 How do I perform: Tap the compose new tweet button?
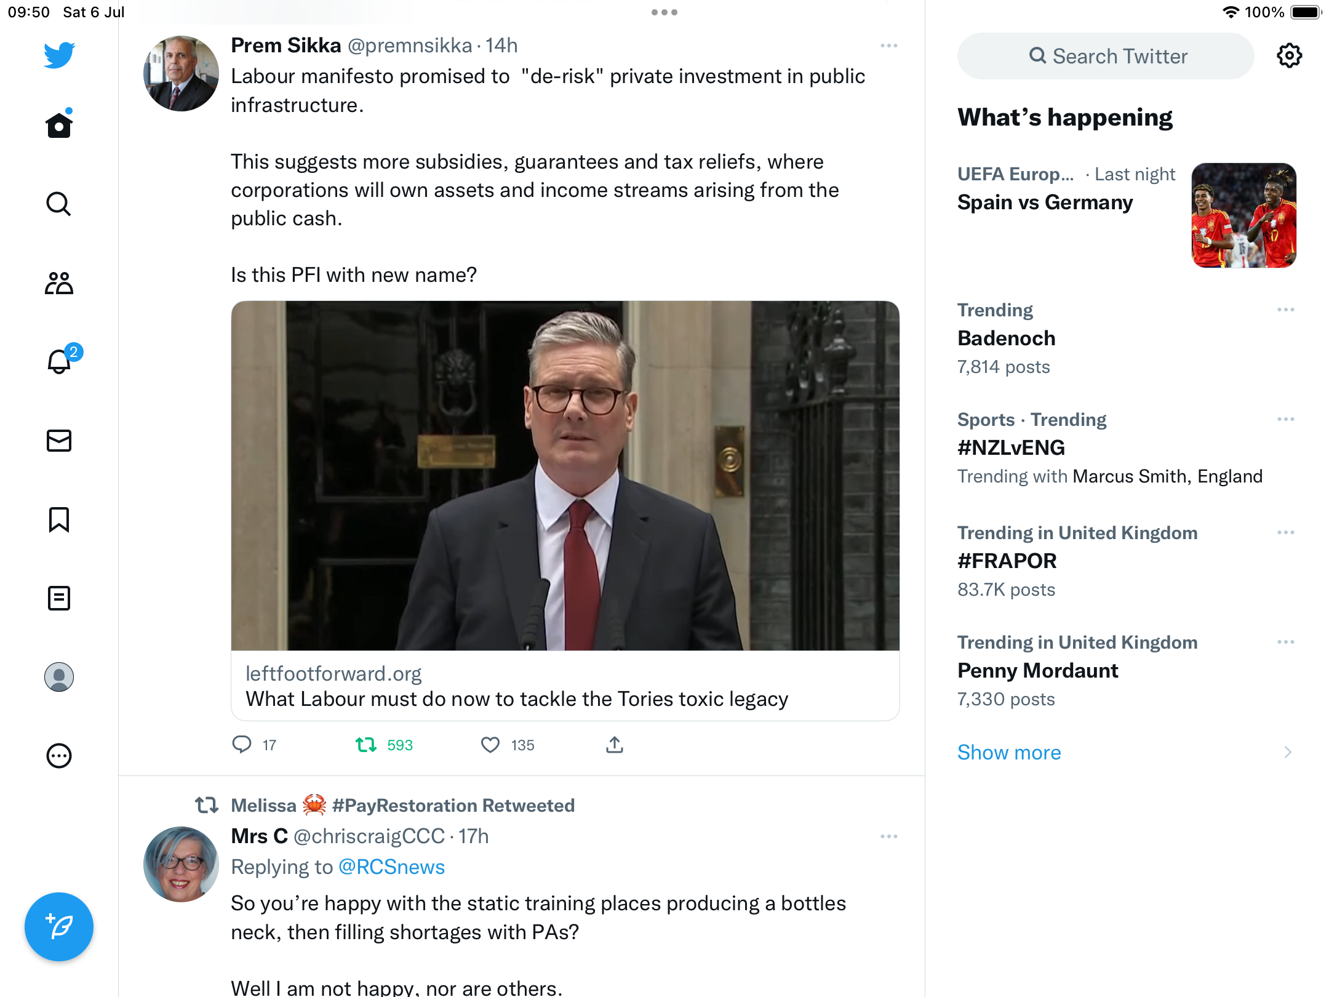[59, 927]
